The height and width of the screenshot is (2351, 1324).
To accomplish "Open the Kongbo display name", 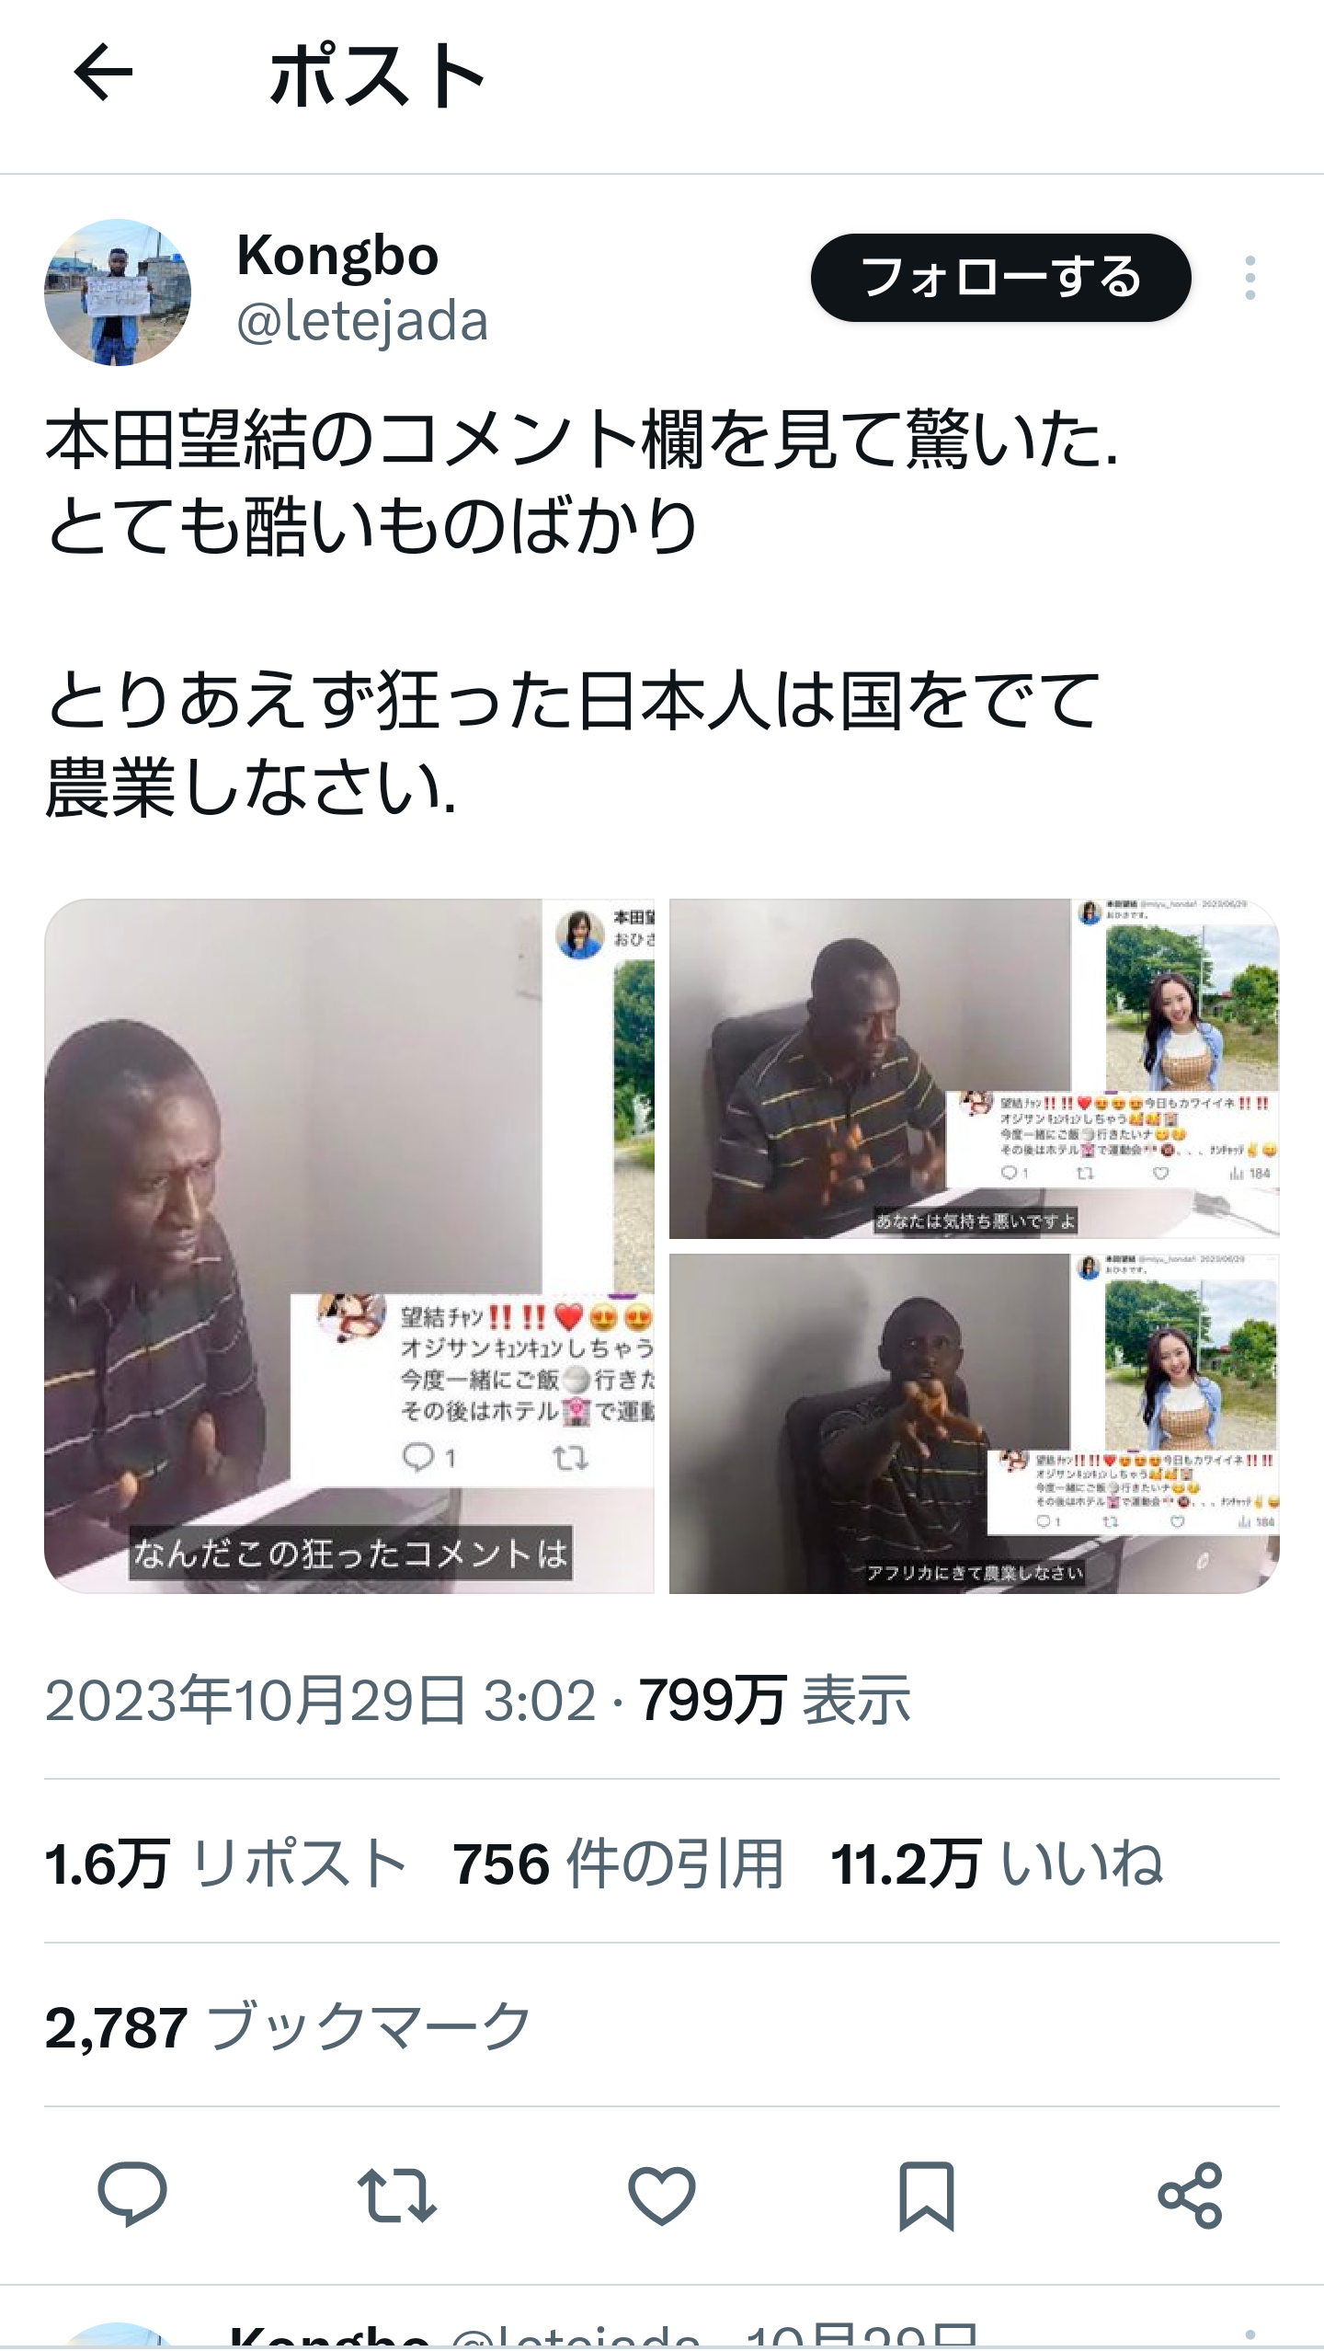I will pos(337,255).
